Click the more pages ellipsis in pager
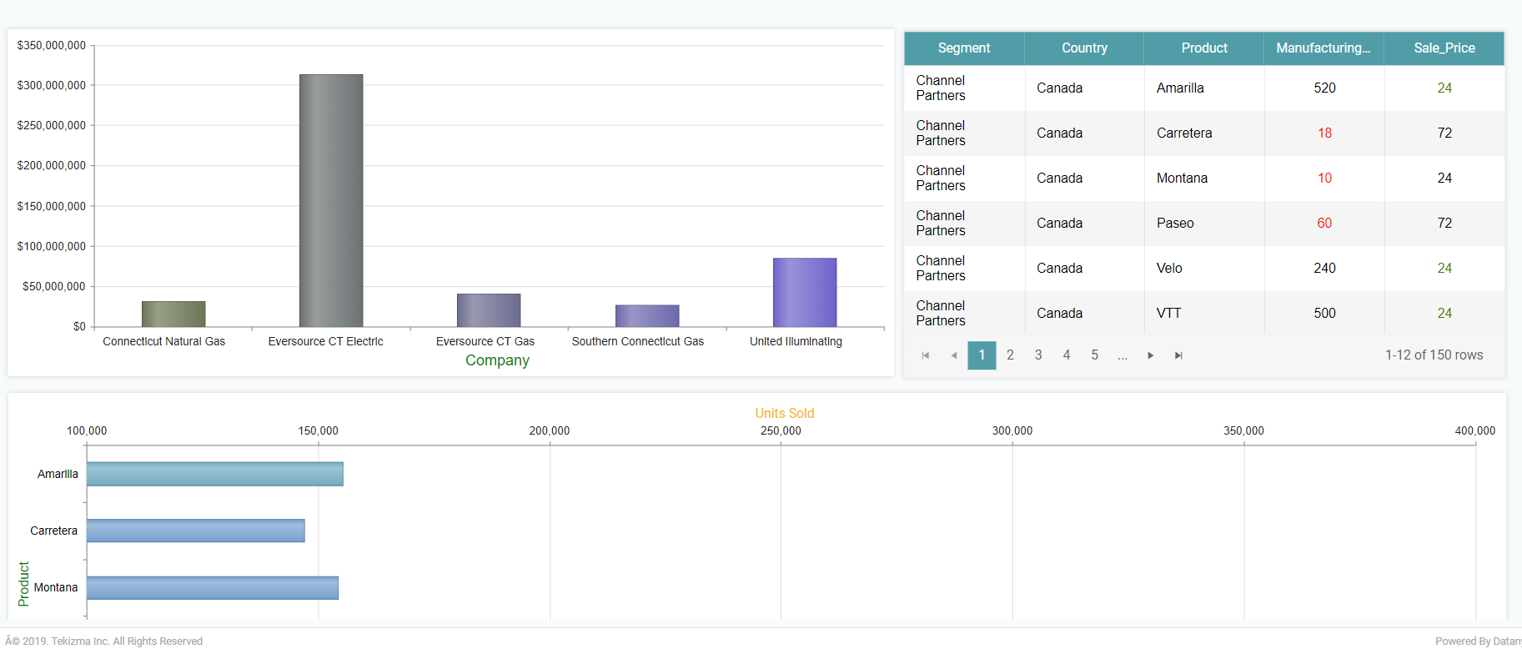This screenshot has width=1522, height=649. 1123,355
